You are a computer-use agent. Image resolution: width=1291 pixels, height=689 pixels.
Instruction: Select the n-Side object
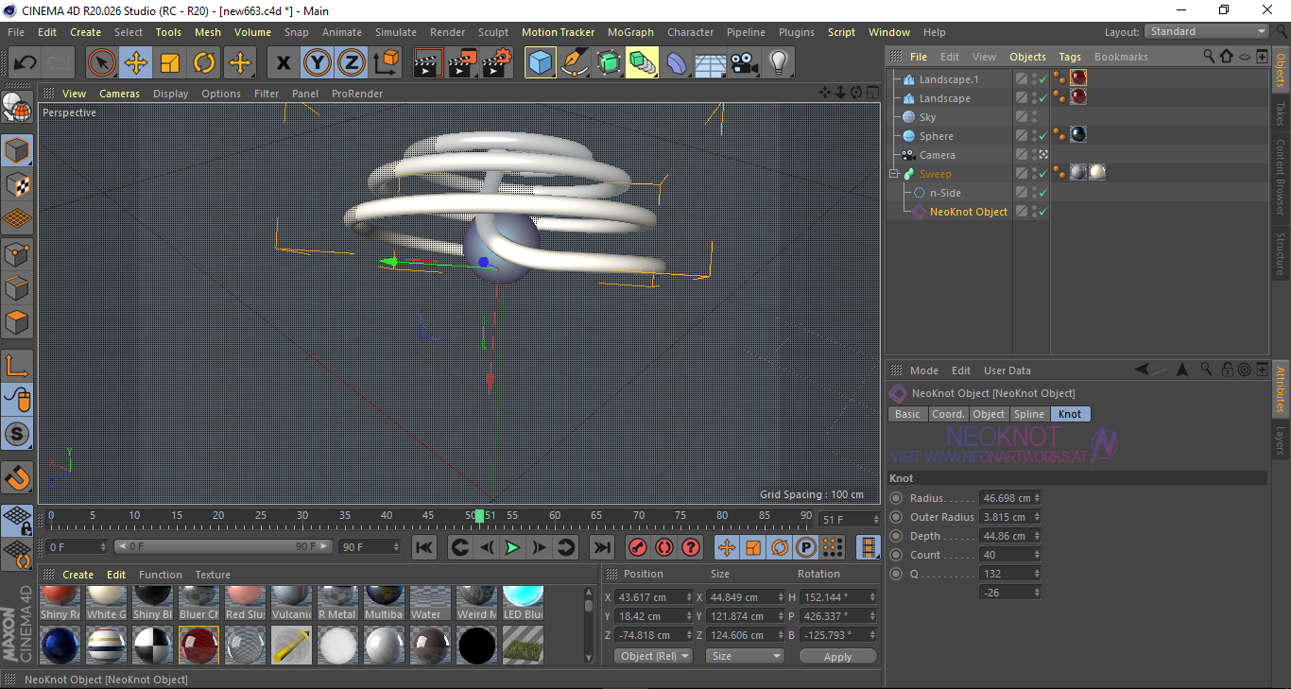point(945,193)
